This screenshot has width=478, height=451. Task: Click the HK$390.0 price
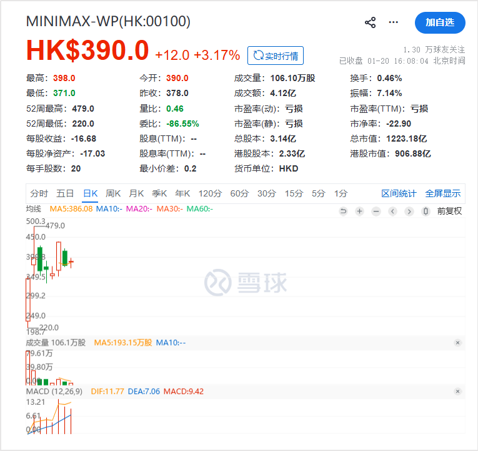click(87, 50)
